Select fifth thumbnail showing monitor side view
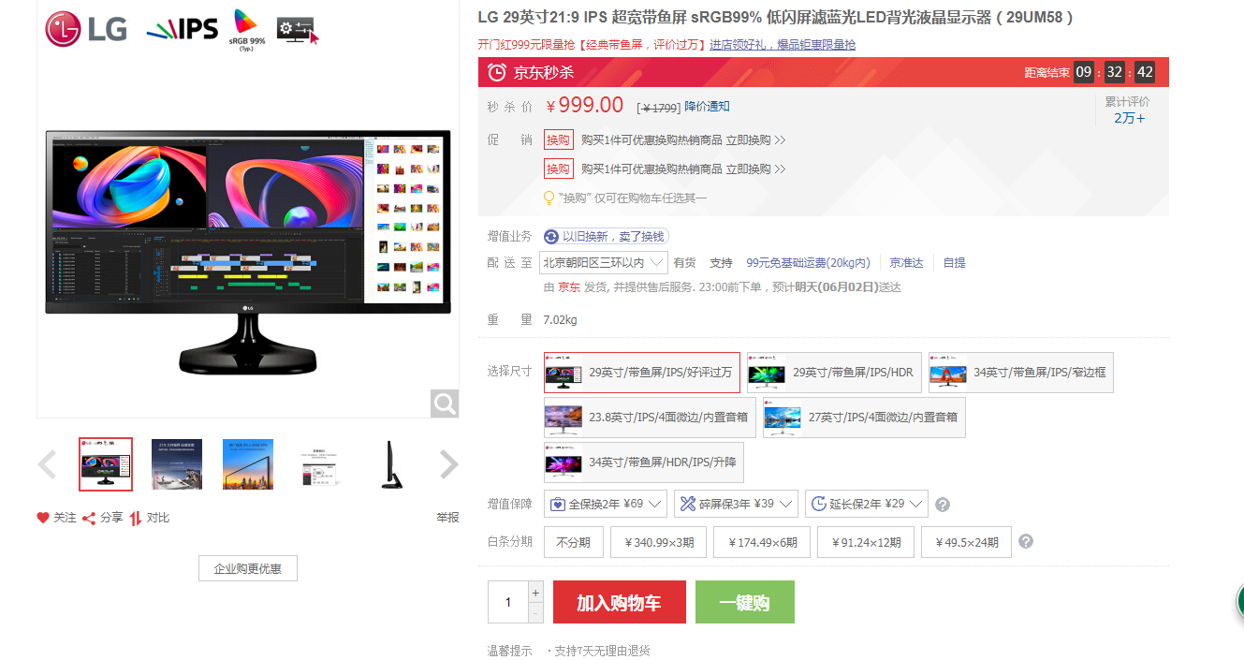This screenshot has height=660, width=1244. tap(390, 464)
